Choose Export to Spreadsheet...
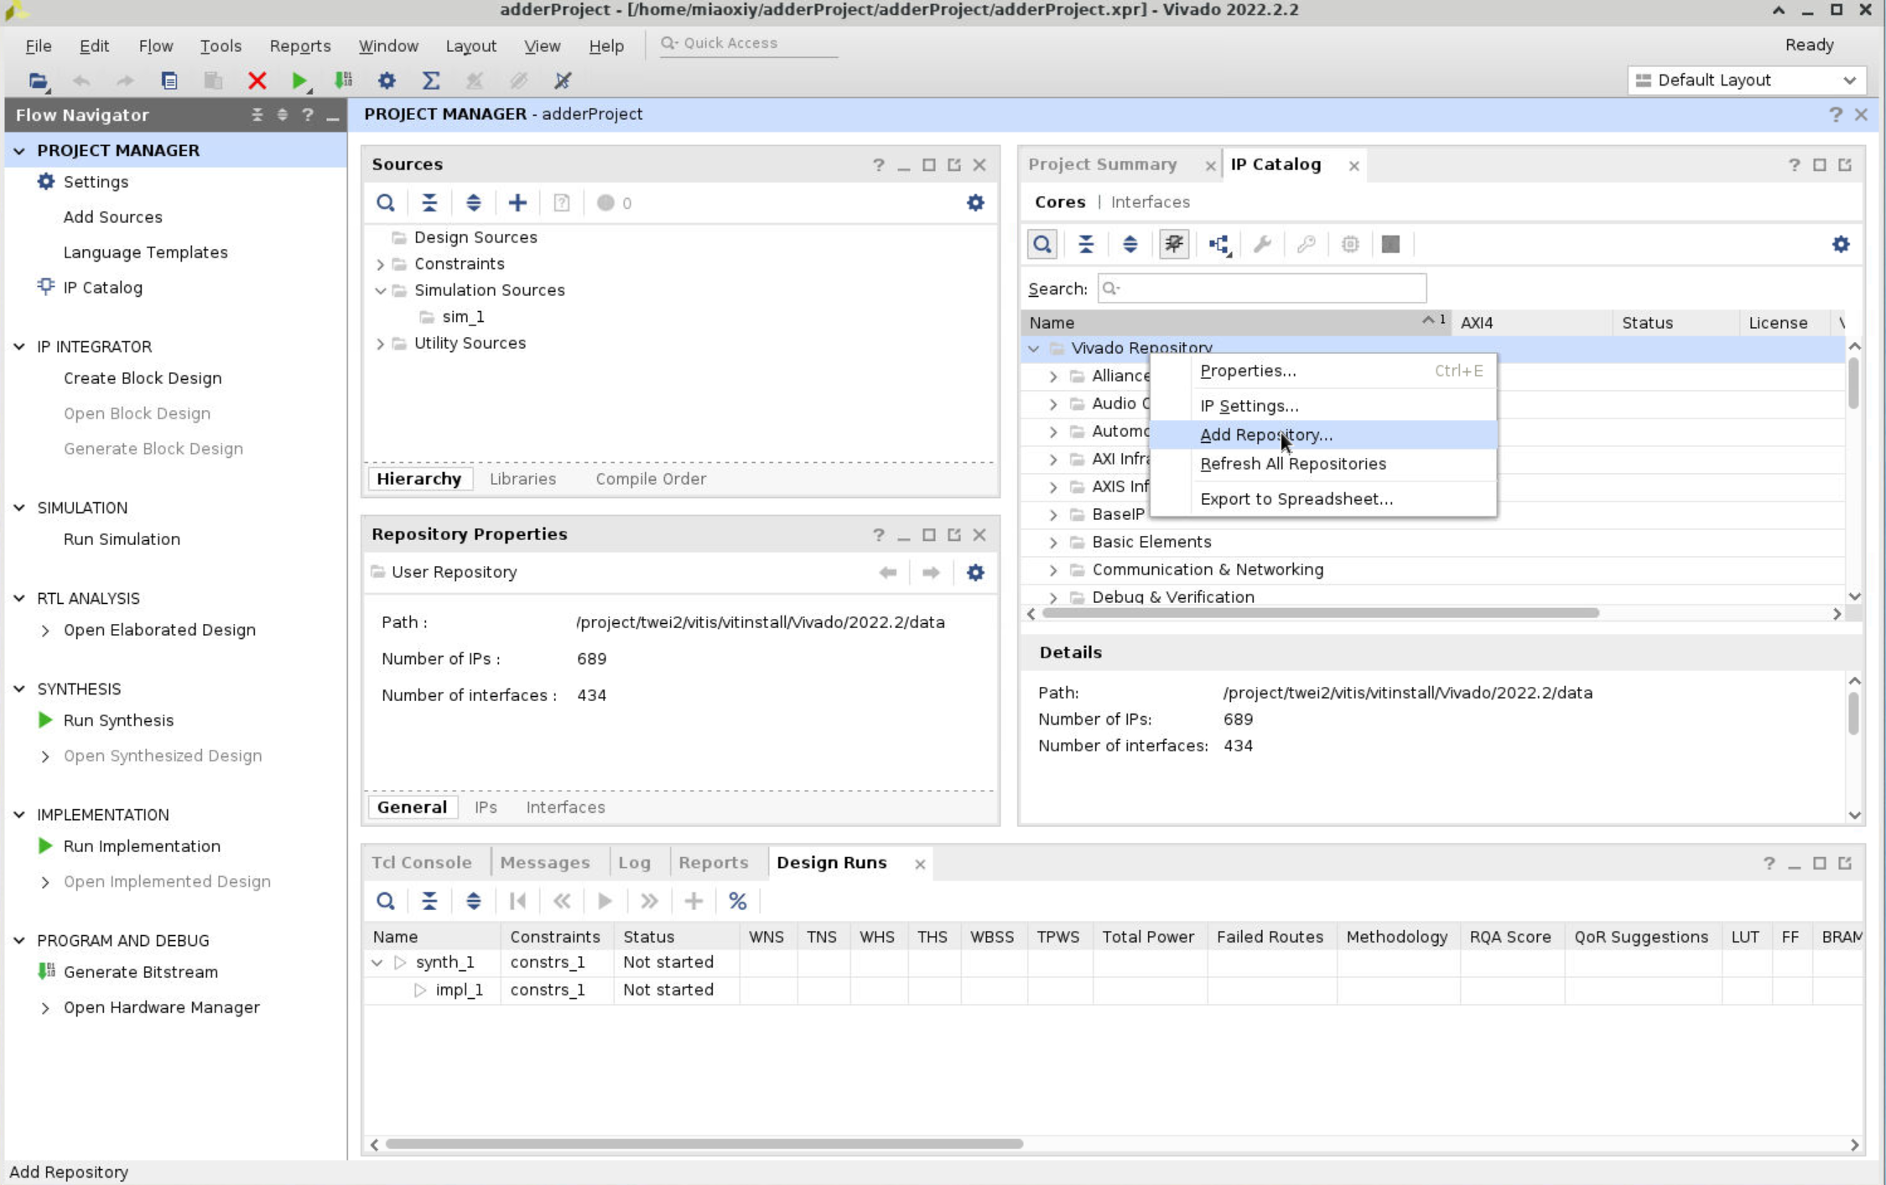Screen dimensions: 1886x1185 point(1323,499)
